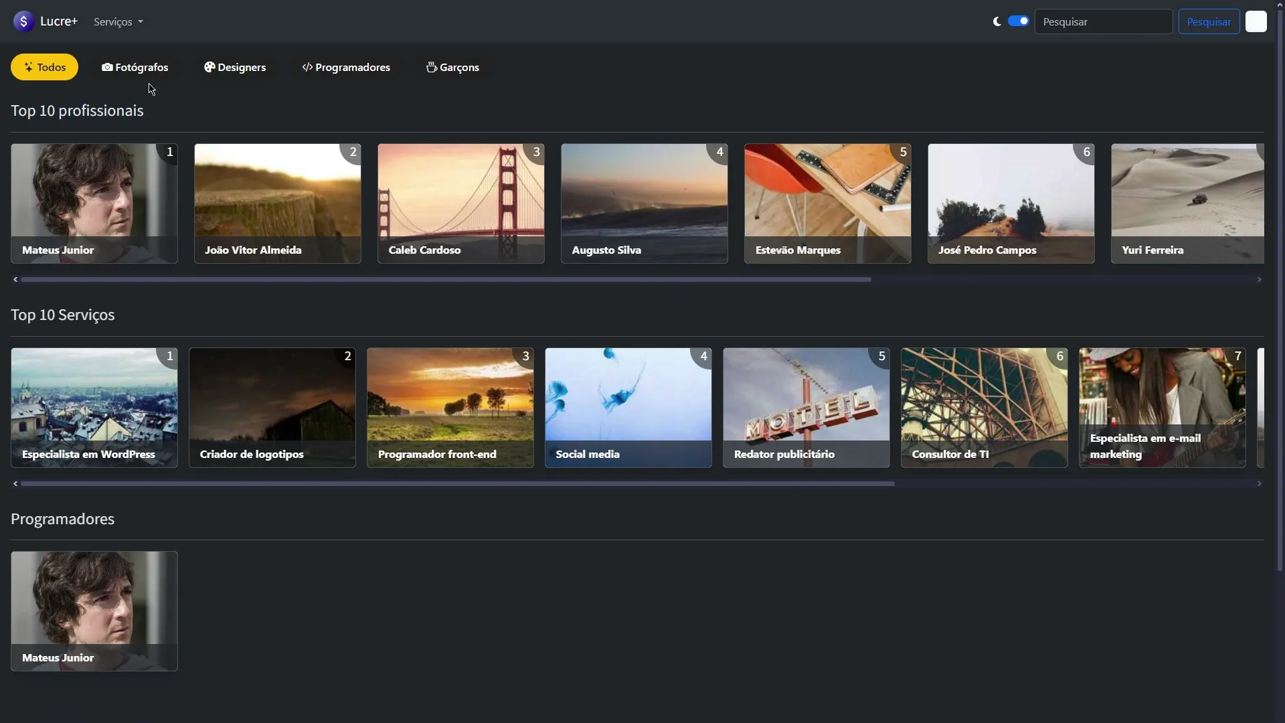1285x723 pixels.
Task: Select the Todos filter tab
Action: click(44, 67)
